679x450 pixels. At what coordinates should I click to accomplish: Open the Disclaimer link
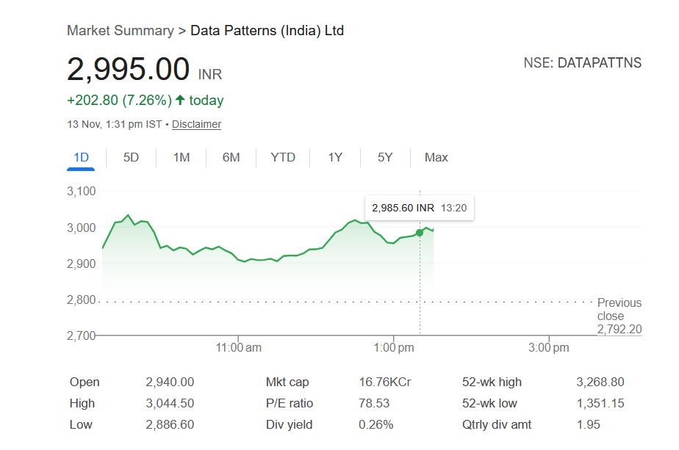(196, 124)
